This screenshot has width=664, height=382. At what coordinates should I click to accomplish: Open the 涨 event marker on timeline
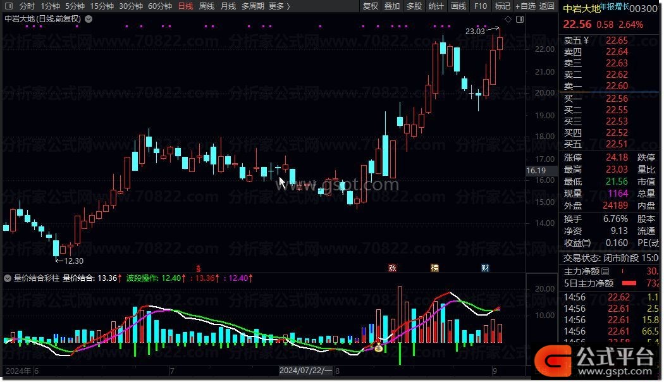tap(392, 268)
